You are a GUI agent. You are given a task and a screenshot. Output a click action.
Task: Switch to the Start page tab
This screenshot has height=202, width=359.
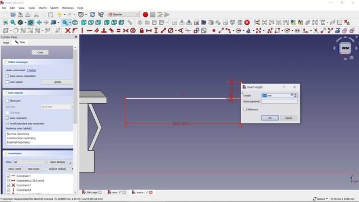click(x=92, y=192)
